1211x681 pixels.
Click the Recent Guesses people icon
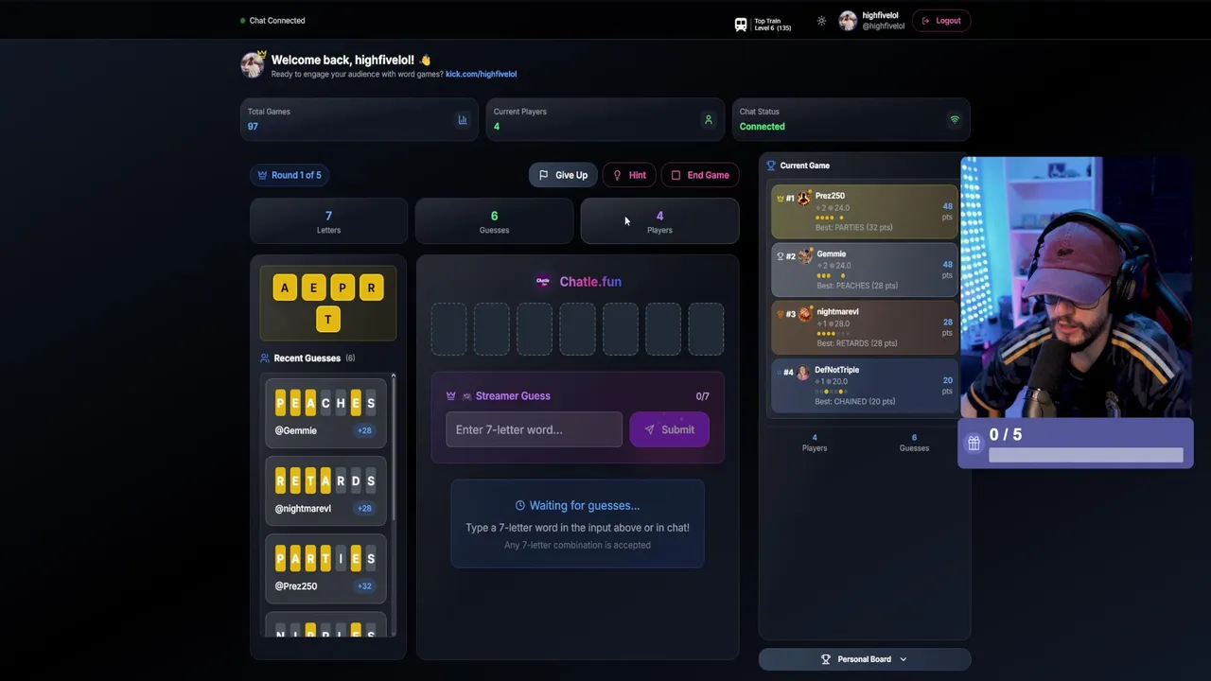265,358
